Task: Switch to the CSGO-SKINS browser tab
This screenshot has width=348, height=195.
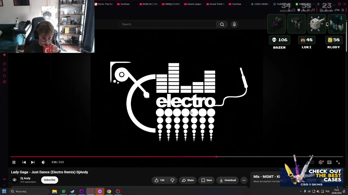Action: [261, 4]
